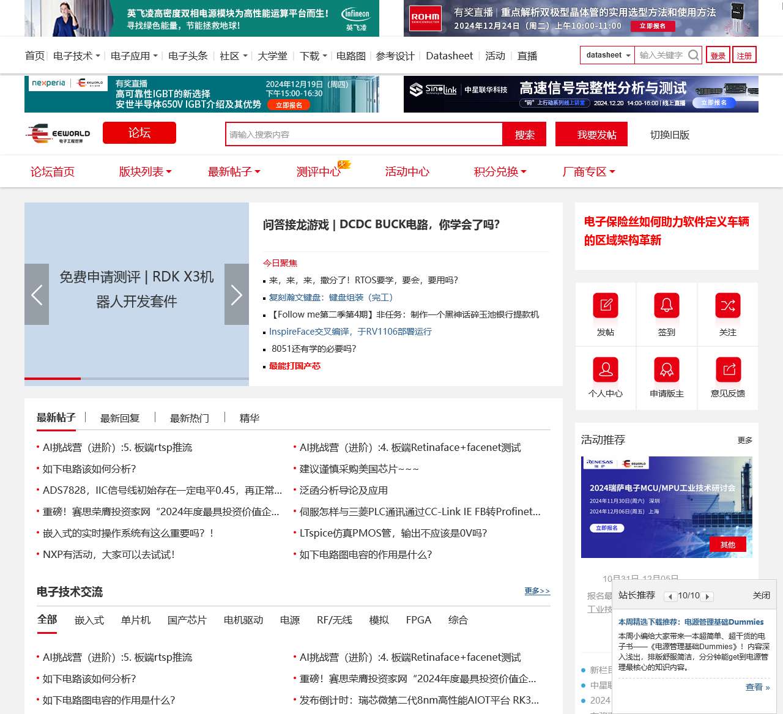
Task: Open 测评中心 in forum navigation
Action: click(x=319, y=172)
